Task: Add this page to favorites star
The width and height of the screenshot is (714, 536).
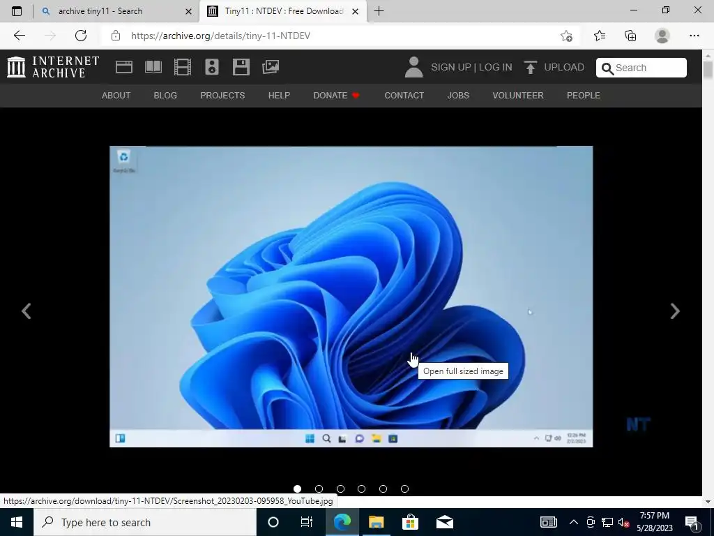Action: 566,36
